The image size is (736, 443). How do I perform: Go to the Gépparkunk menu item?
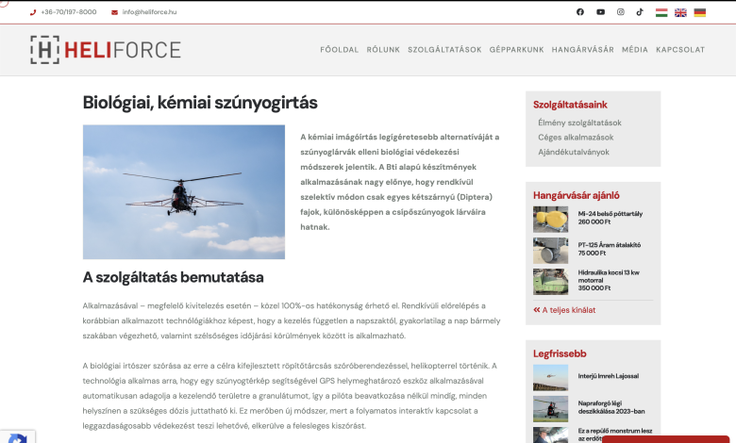[516, 50]
